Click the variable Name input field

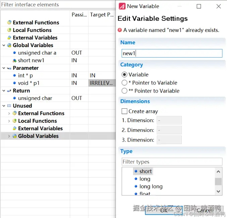coord(172,53)
